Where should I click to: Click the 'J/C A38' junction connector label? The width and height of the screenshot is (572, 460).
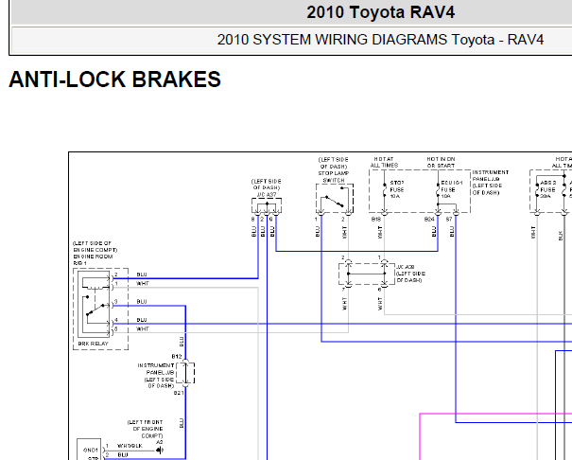(405, 267)
